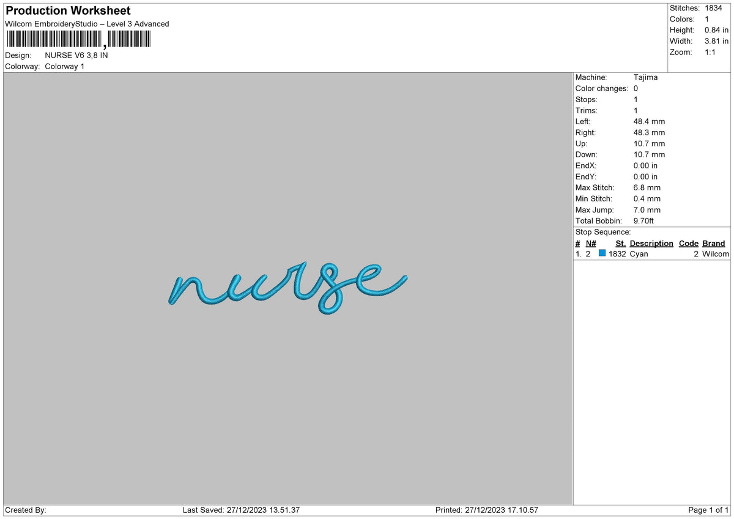
Task: Click the Total Bobbin value 9.70ft
Action: point(644,220)
